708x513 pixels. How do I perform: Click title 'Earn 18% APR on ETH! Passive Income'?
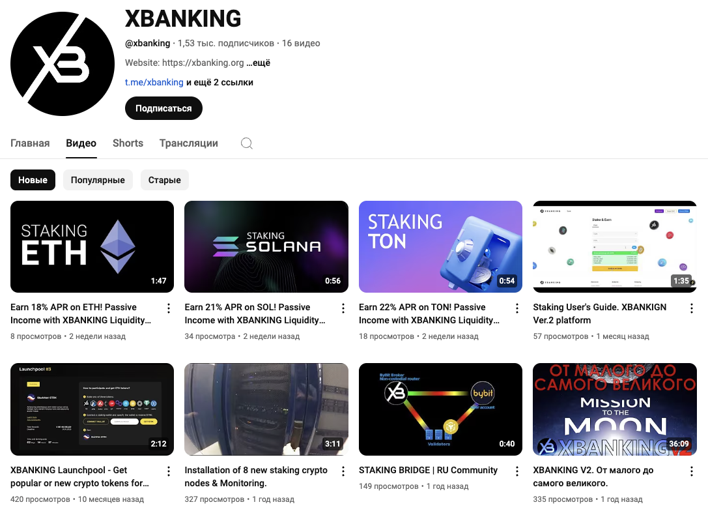[81, 314]
